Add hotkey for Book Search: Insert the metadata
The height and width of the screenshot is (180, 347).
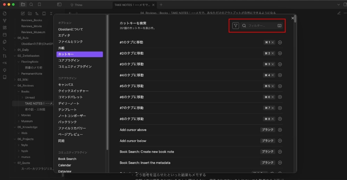tap(280, 163)
